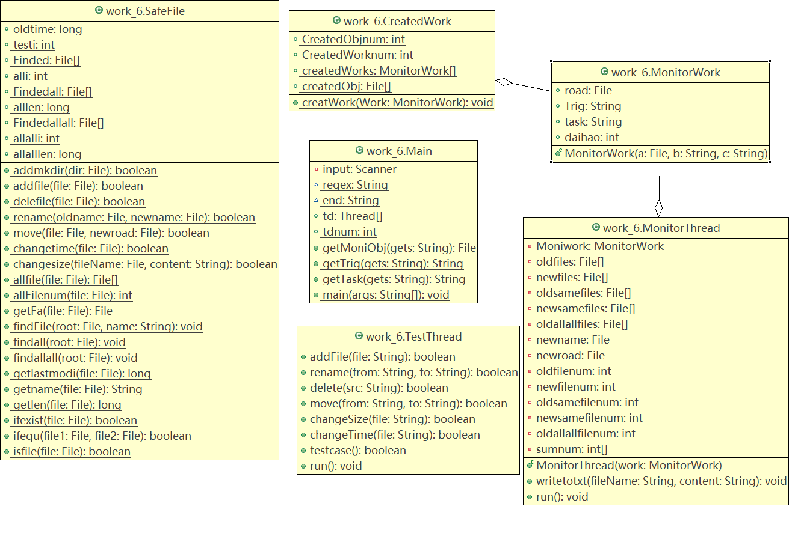Viewport: 795px width, 548px height.
Task: Select the method delefile(file: File): boolean
Action: (x=79, y=201)
